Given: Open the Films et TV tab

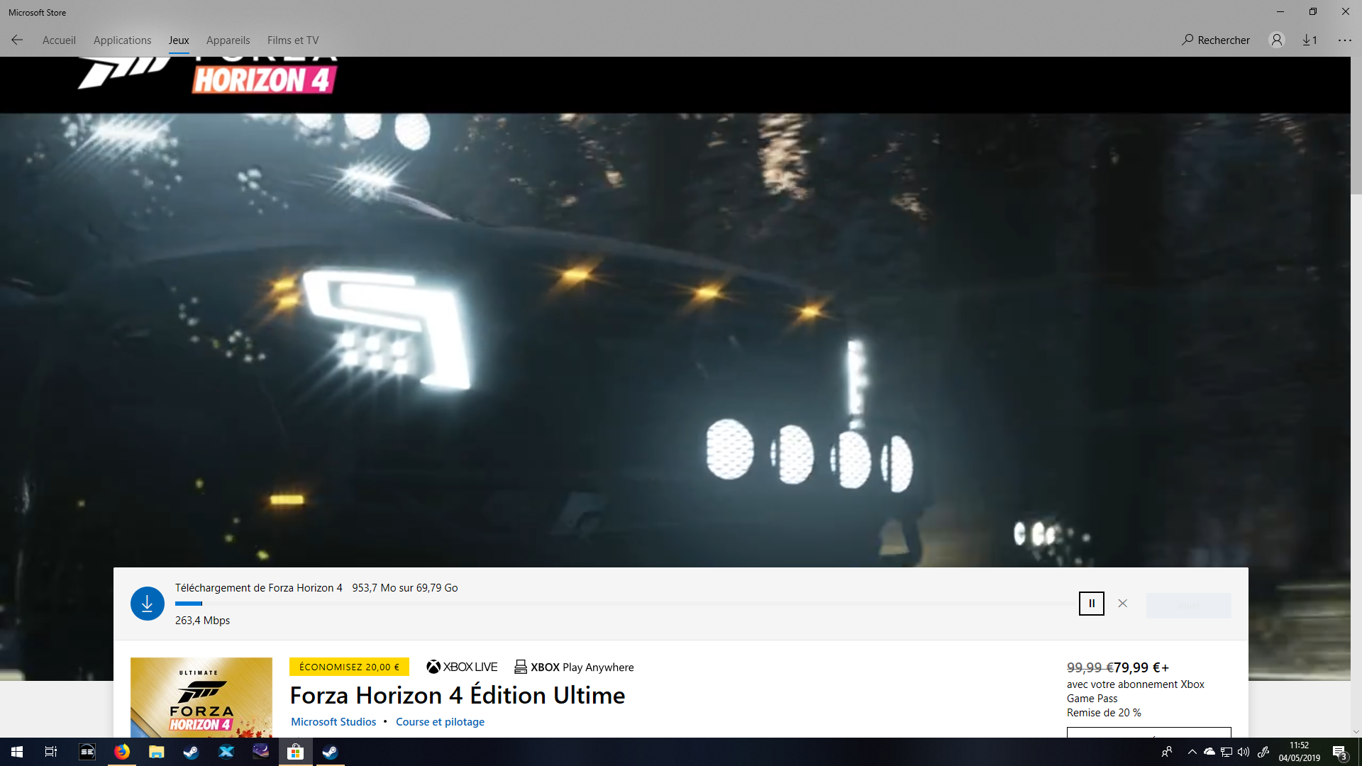Looking at the screenshot, I should point(293,40).
